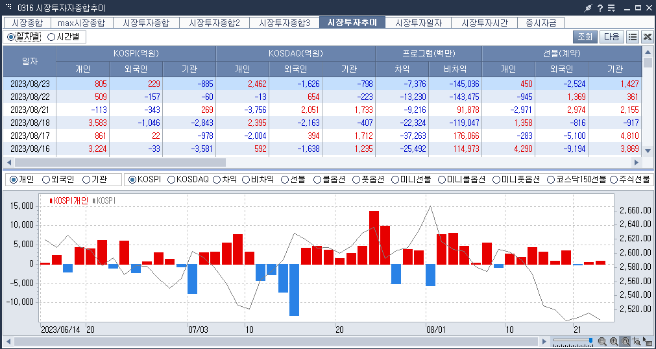Switch to the max시장종합 tab
The height and width of the screenshot is (349, 656).
click(x=82, y=23)
